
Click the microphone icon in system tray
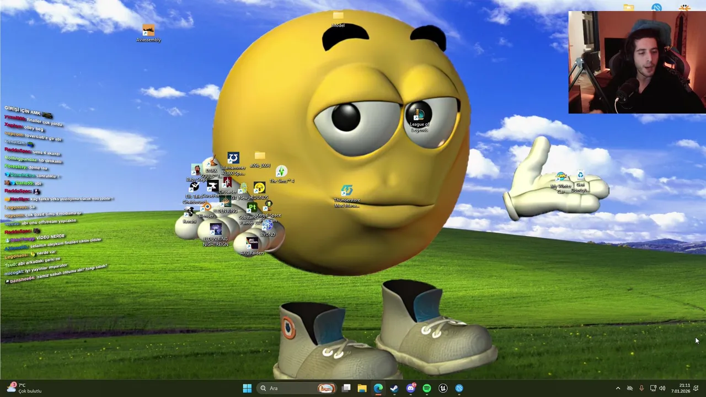coord(641,388)
